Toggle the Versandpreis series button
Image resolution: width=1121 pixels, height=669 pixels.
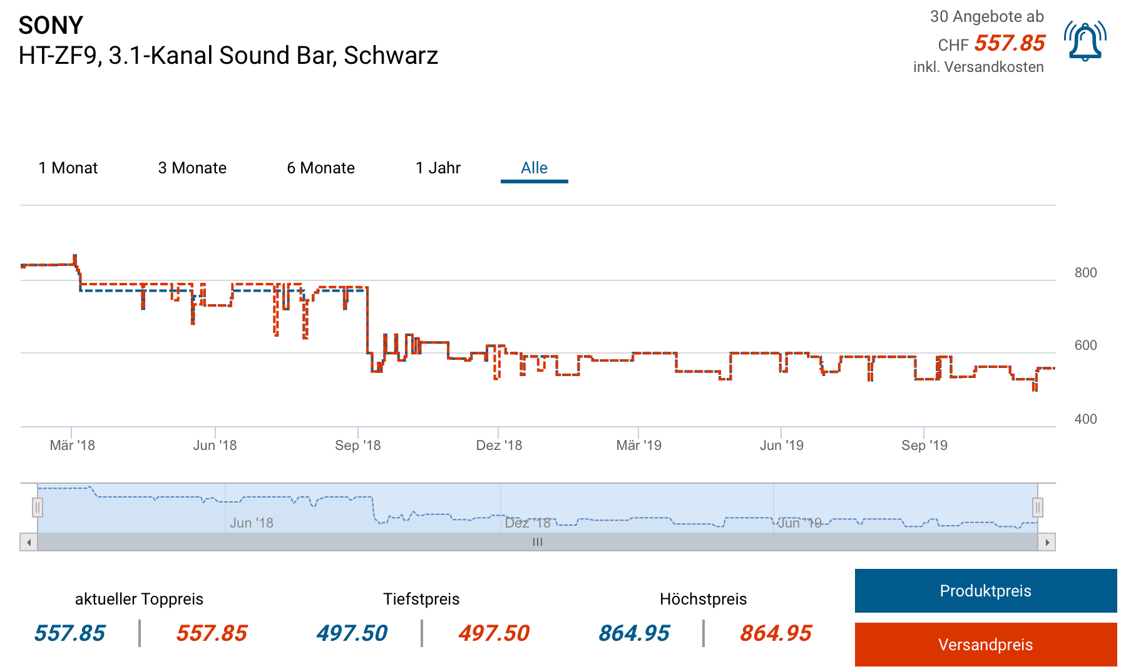tap(985, 645)
